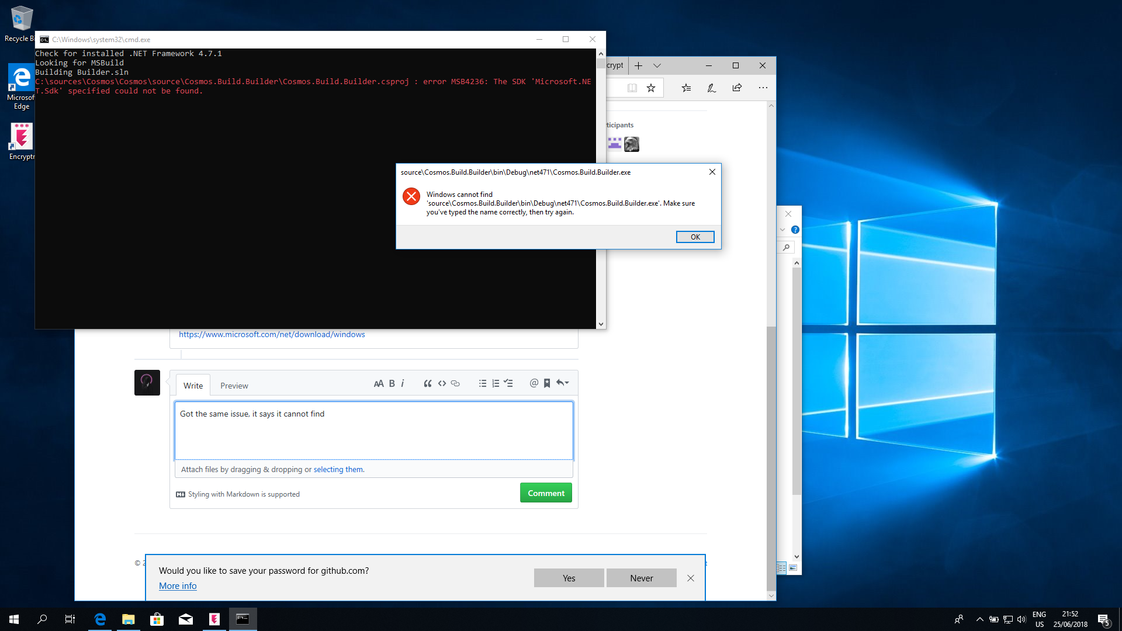Mention a user with the @ icon
The width and height of the screenshot is (1122, 631).
pyautogui.click(x=534, y=383)
